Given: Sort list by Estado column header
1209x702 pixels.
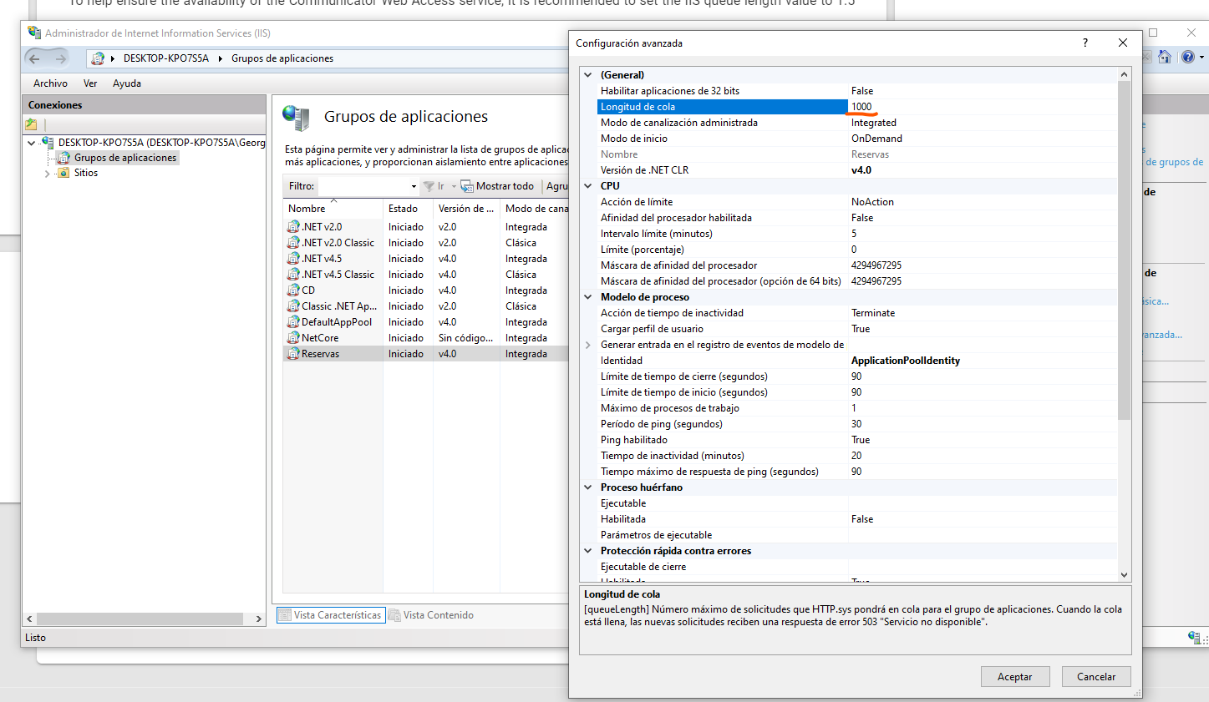Looking at the screenshot, I should 408,209.
